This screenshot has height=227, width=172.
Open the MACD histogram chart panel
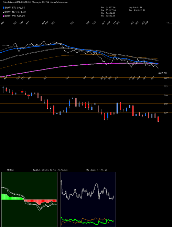29,199
